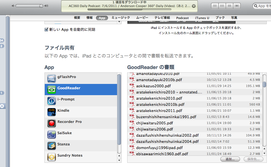Open the 概要 tab
The height and width of the screenshot is (167, 271).
pyautogui.click(x=77, y=18)
